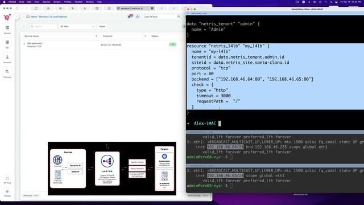Click the browser back arrow
The image size is (364, 205).
pyautogui.click(x=27, y=8)
